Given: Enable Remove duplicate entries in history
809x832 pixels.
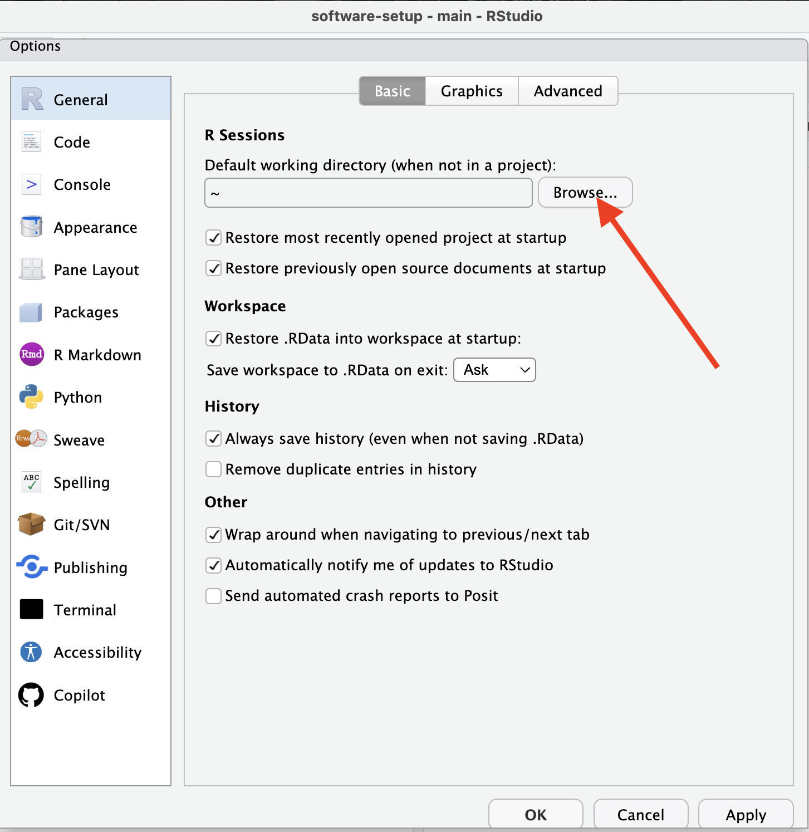Looking at the screenshot, I should click(213, 469).
